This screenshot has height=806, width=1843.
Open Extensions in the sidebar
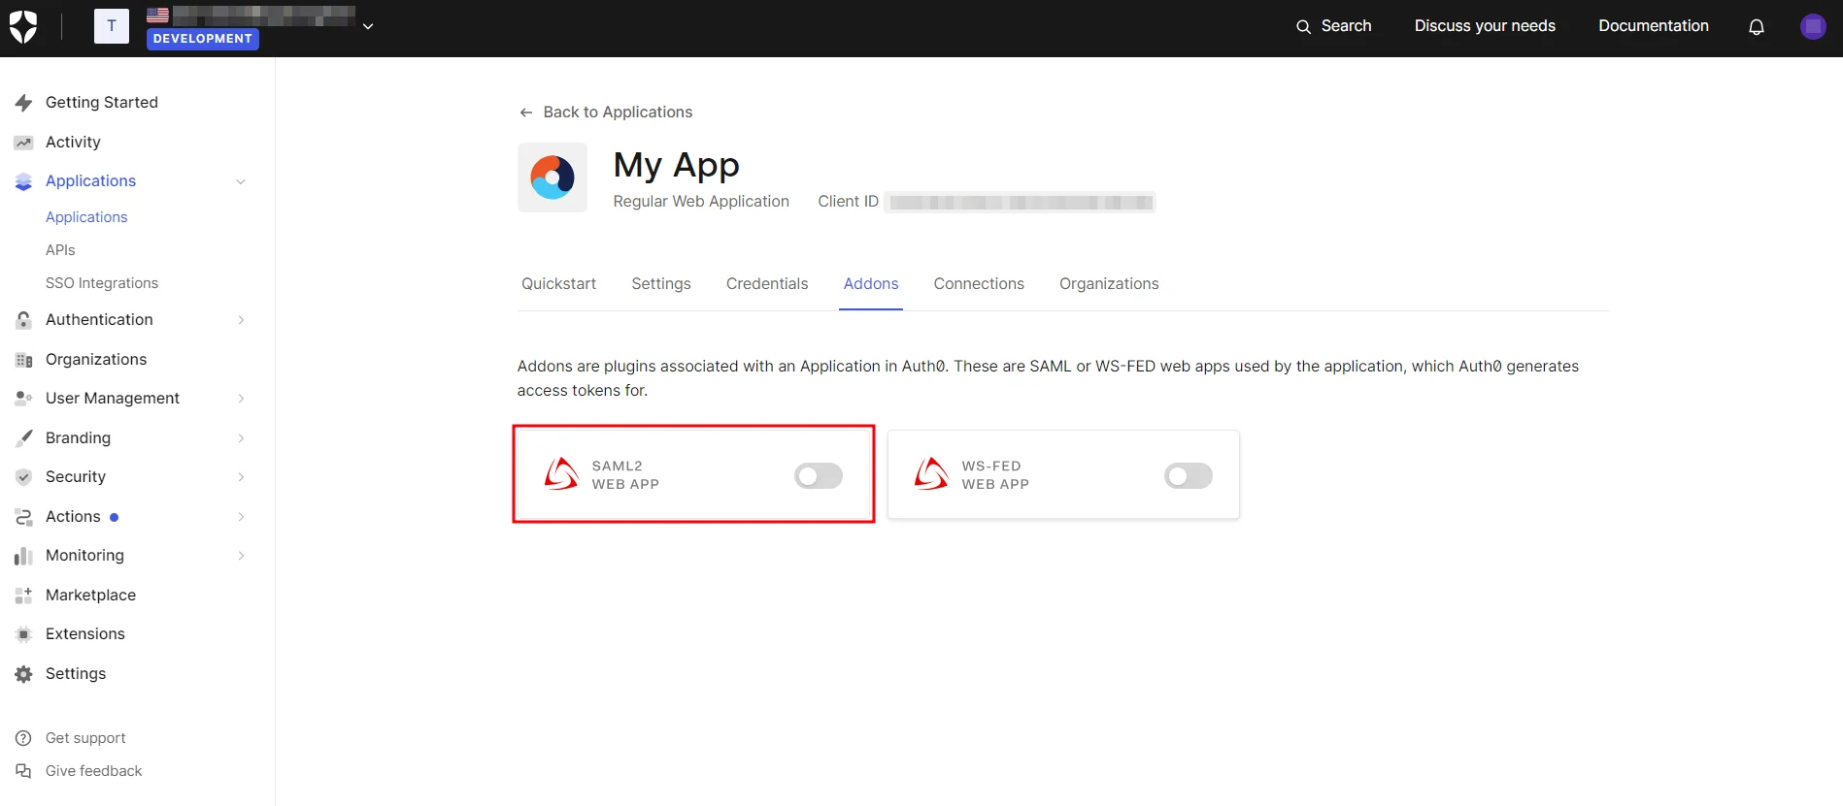[85, 633]
